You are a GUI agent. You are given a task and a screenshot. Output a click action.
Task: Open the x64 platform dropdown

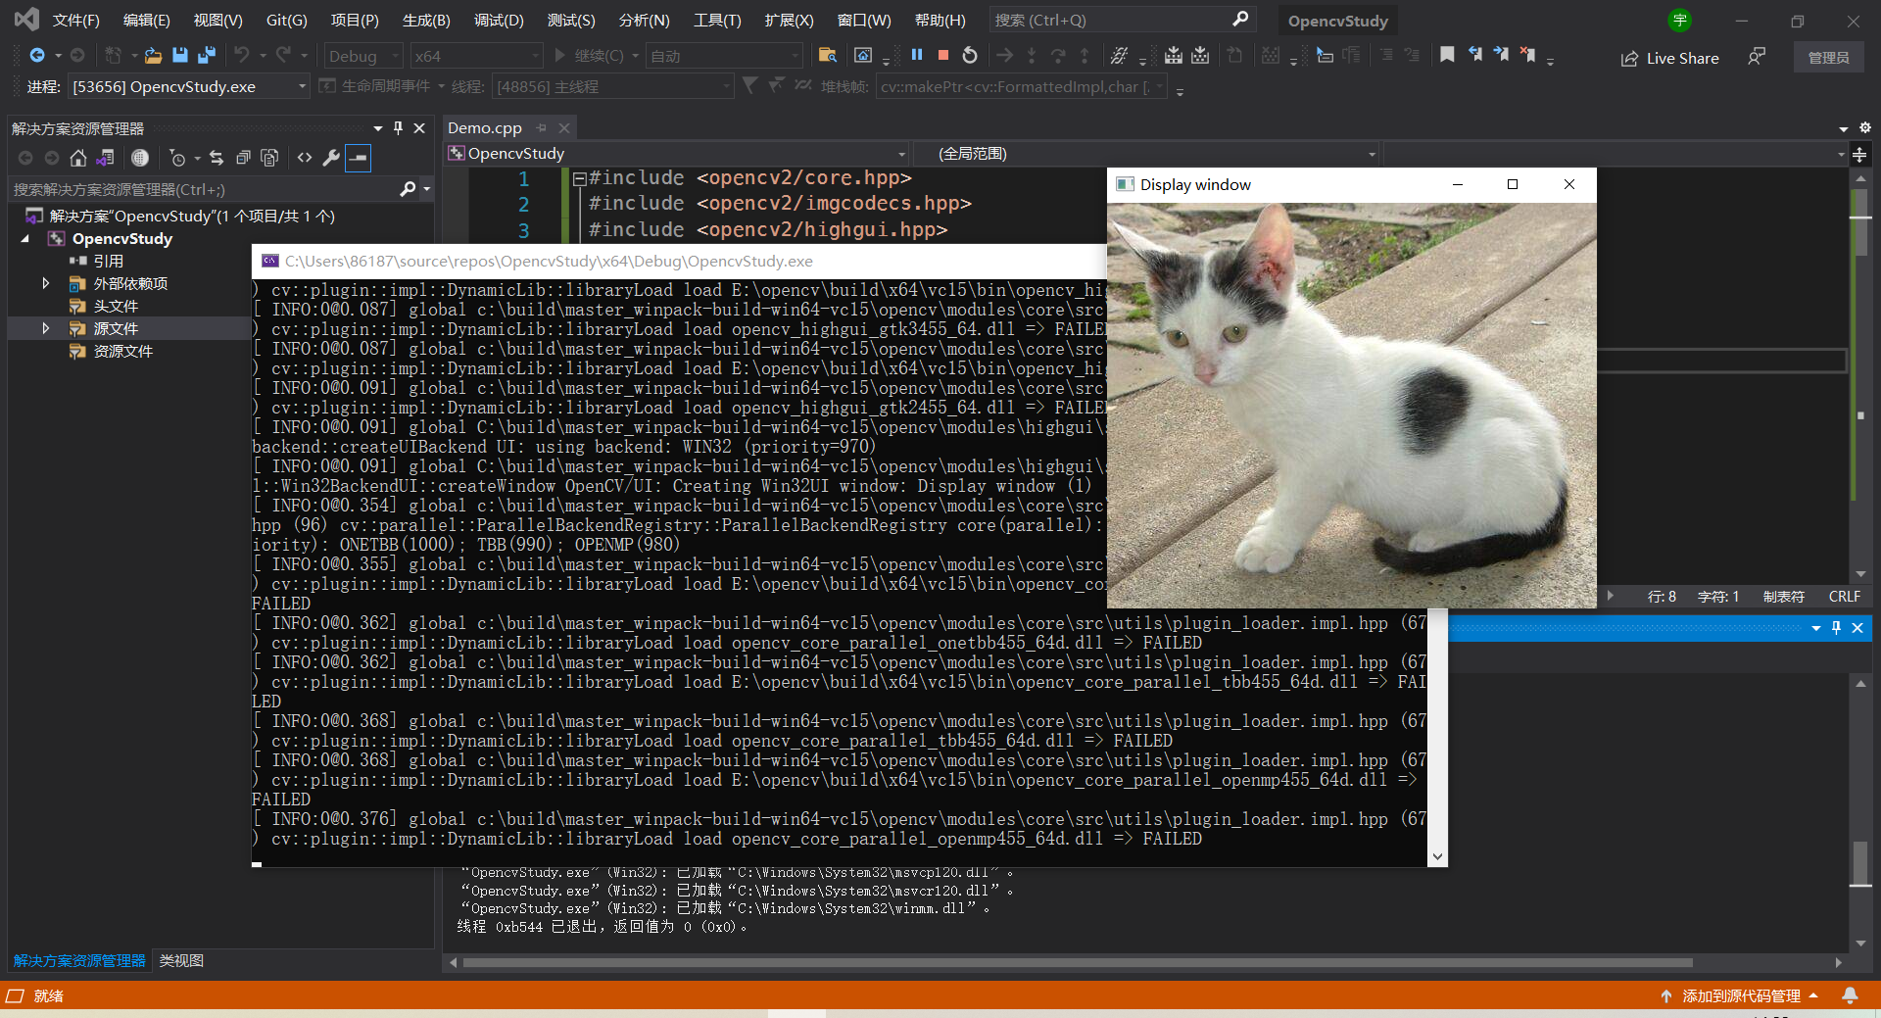476,57
